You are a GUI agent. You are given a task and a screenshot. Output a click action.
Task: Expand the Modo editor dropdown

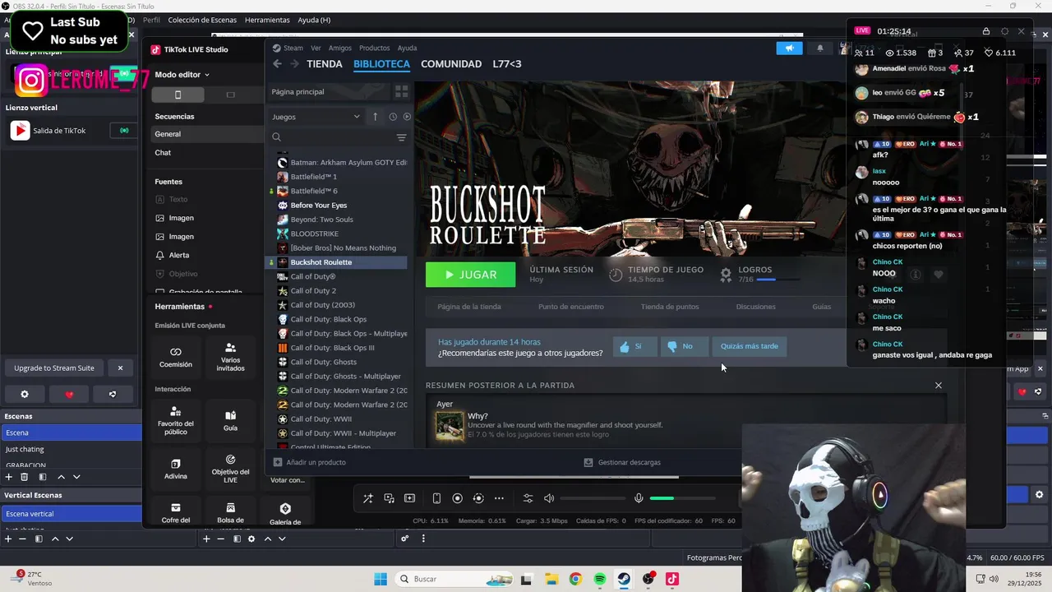coord(182,74)
